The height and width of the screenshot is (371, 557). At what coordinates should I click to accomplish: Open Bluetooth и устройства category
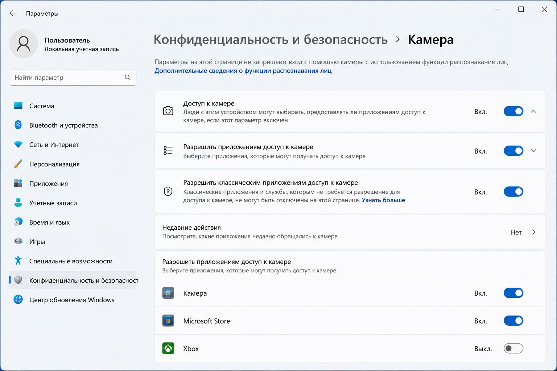coord(73,125)
